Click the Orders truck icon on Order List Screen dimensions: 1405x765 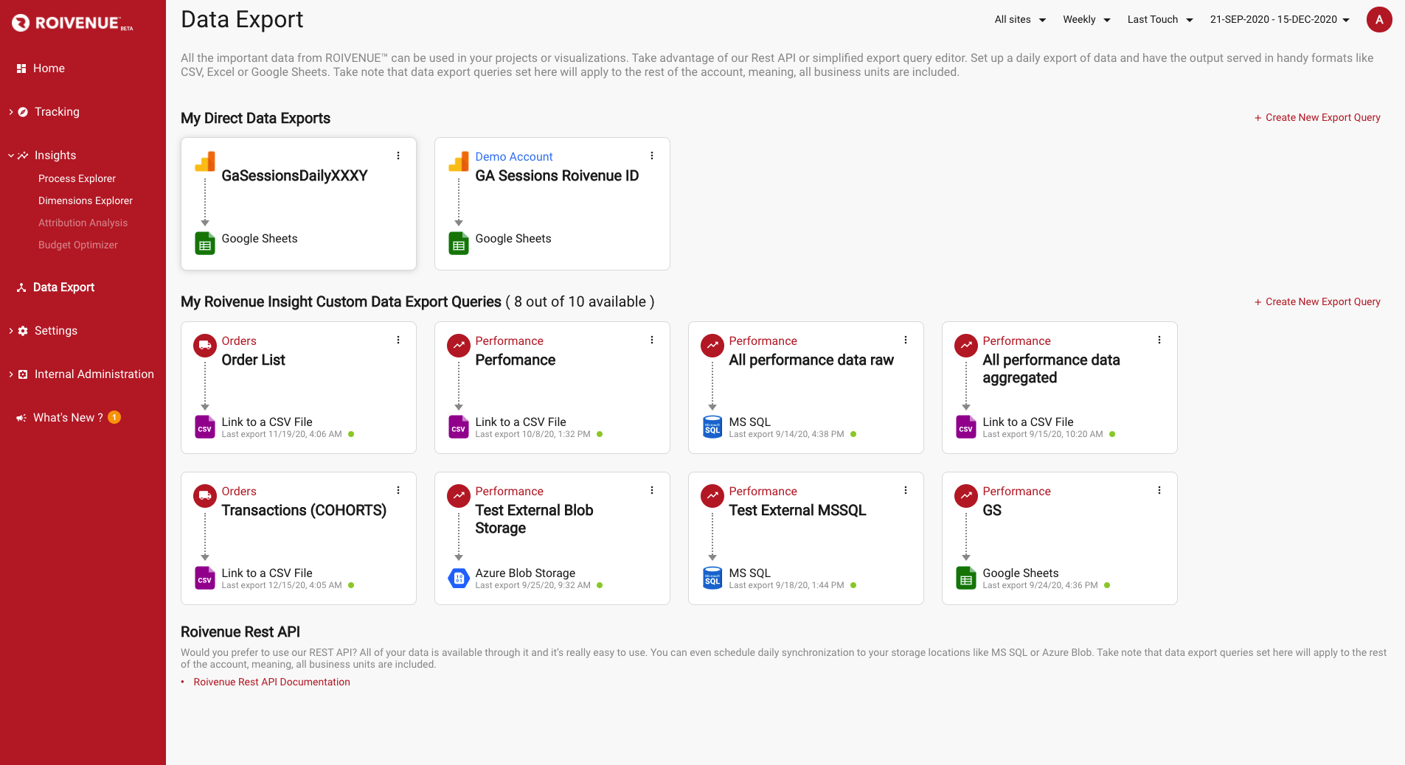tap(205, 346)
